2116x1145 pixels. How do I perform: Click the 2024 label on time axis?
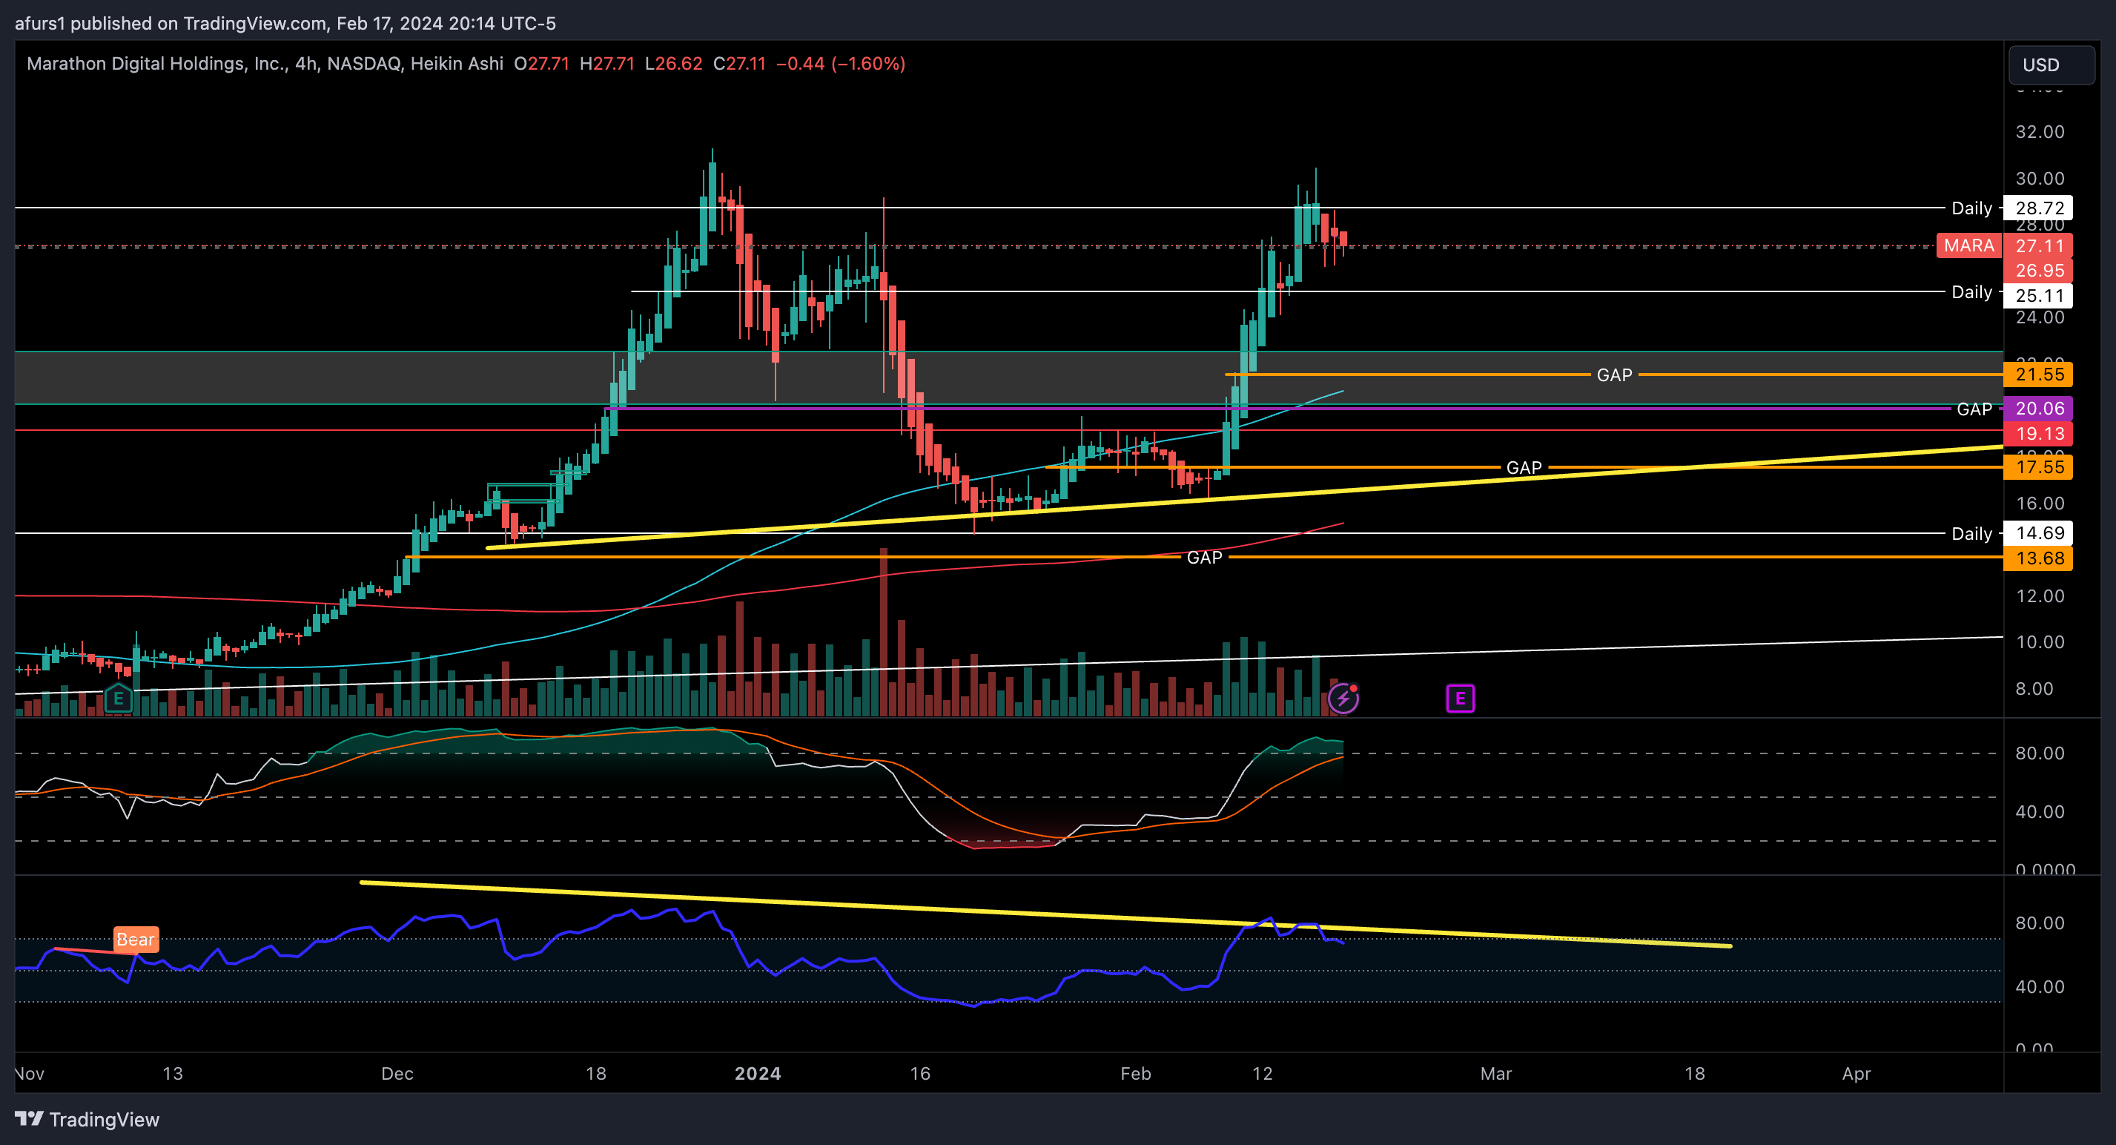[758, 1074]
